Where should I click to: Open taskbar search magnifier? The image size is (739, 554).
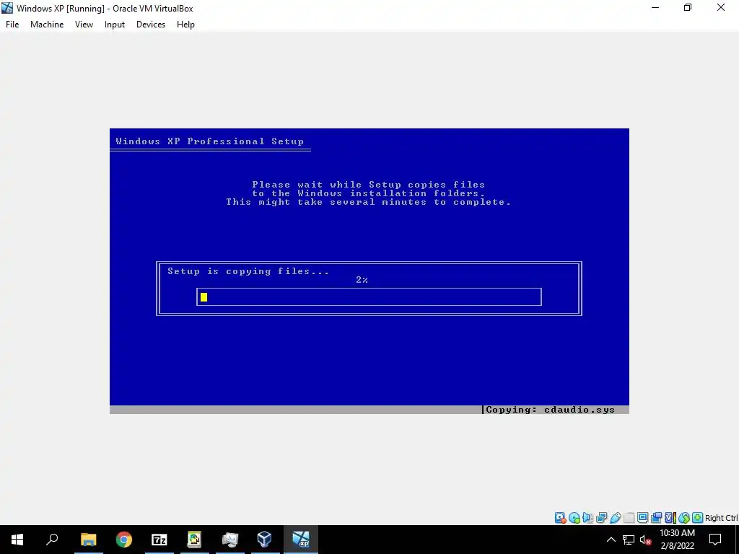click(x=52, y=540)
